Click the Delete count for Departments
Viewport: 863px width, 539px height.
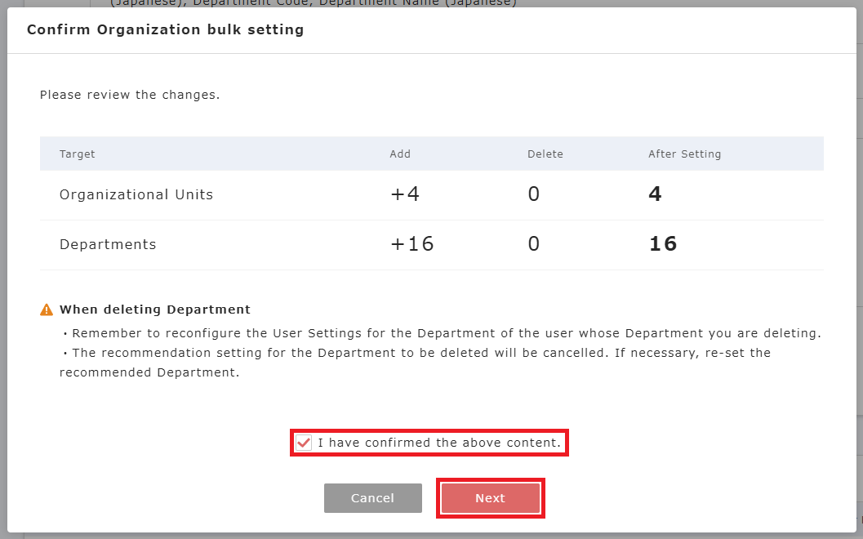point(533,244)
